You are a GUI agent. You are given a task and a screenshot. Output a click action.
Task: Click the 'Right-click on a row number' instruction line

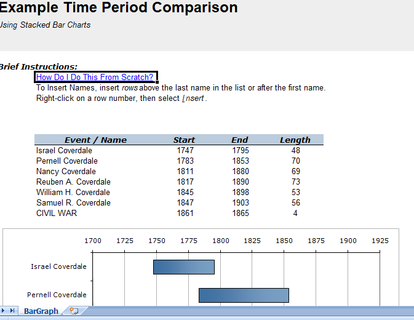click(x=121, y=98)
